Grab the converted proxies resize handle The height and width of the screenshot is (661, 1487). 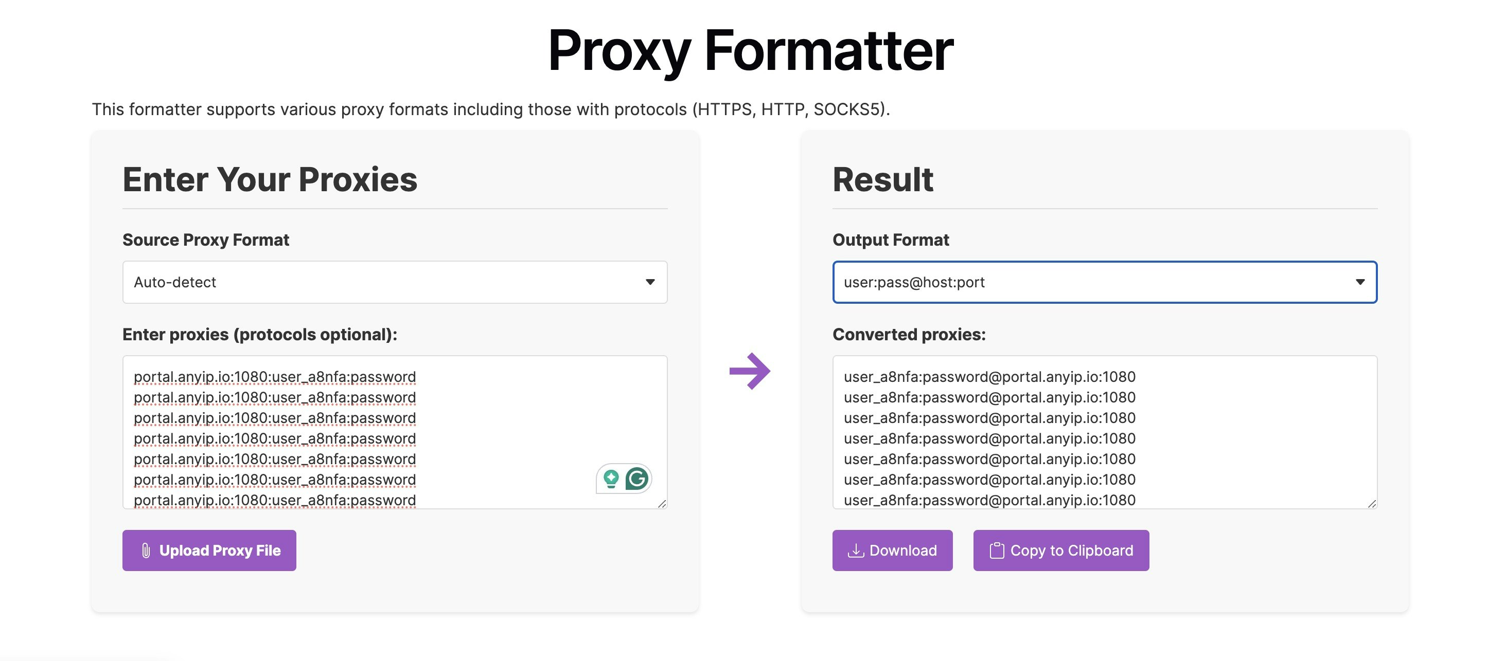(x=1372, y=504)
